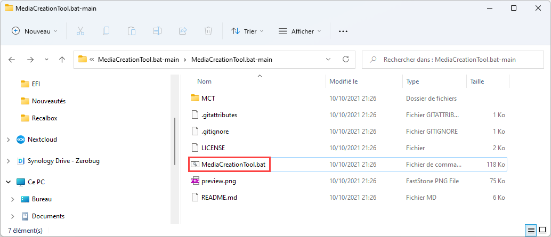Click the .gitignore file icon

pyautogui.click(x=195, y=132)
